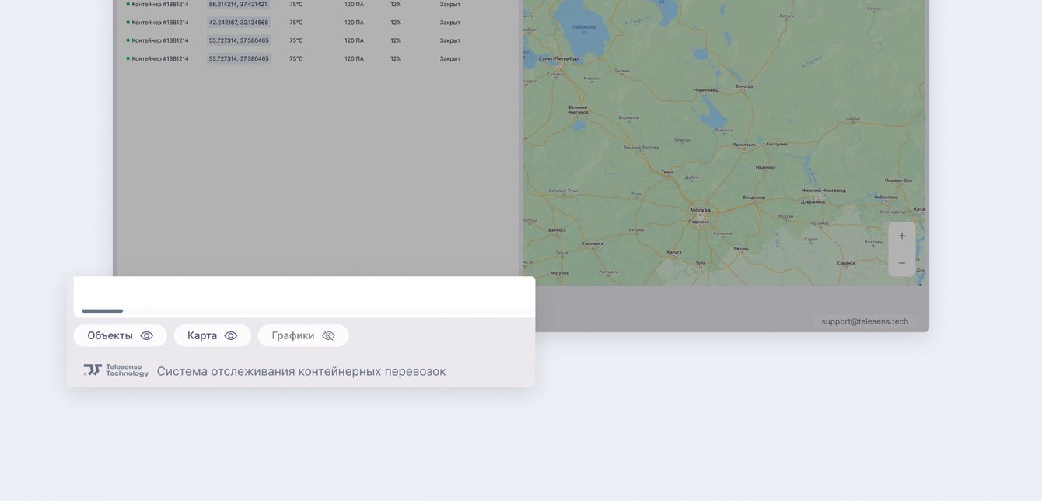Zoom in on the map with plus button
1042x501 pixels.
902,236
